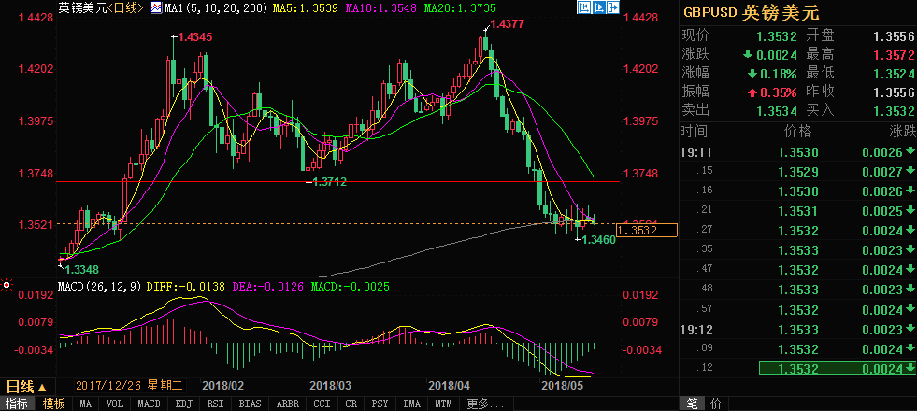
Task: Click the MA10:1.3548 legend value
Action: (380, 8)
